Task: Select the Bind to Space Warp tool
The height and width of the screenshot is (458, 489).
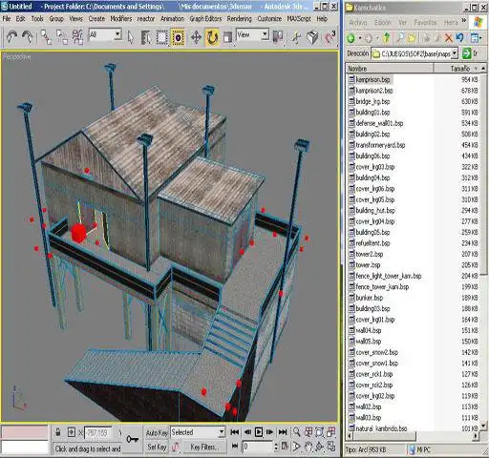Action: pos(77,37)
